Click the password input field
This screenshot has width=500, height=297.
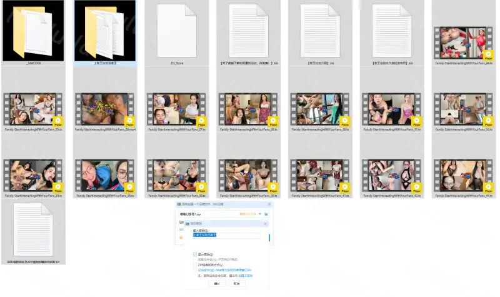click(x=226, y=236)
